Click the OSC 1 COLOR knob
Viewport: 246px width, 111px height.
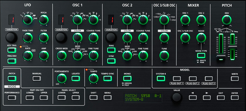77,38
